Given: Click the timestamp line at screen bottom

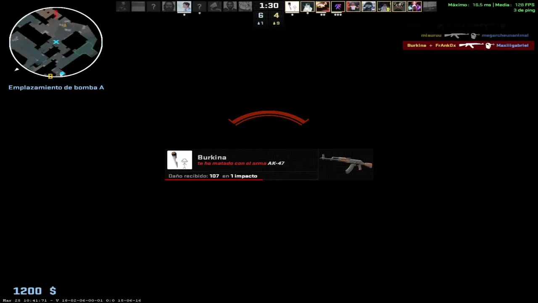Looking at the screenshot, I should [72, 300].
